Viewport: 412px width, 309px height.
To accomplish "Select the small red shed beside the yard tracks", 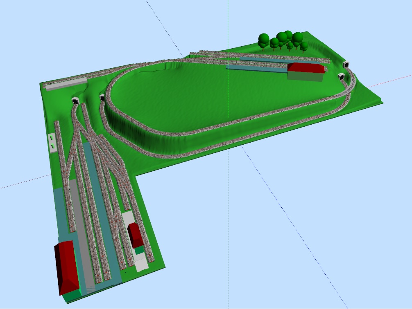I will 135,235.
